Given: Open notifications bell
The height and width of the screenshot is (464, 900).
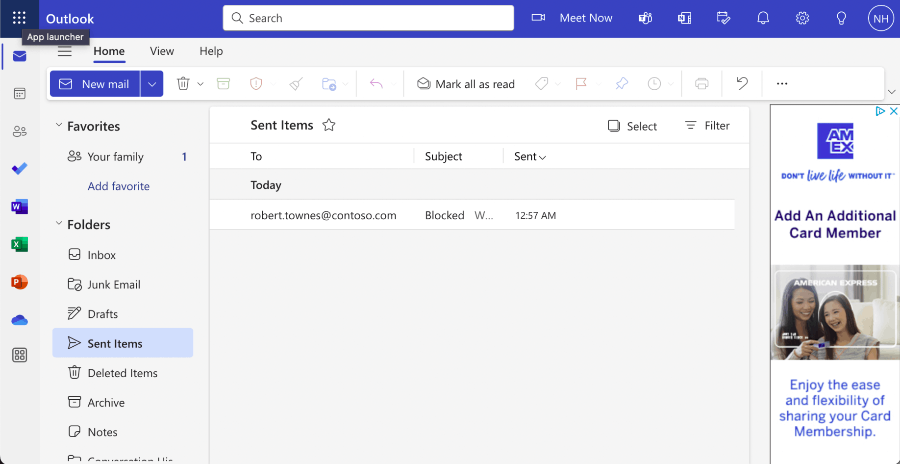Looking at the screenshot, I should (763, 19).
